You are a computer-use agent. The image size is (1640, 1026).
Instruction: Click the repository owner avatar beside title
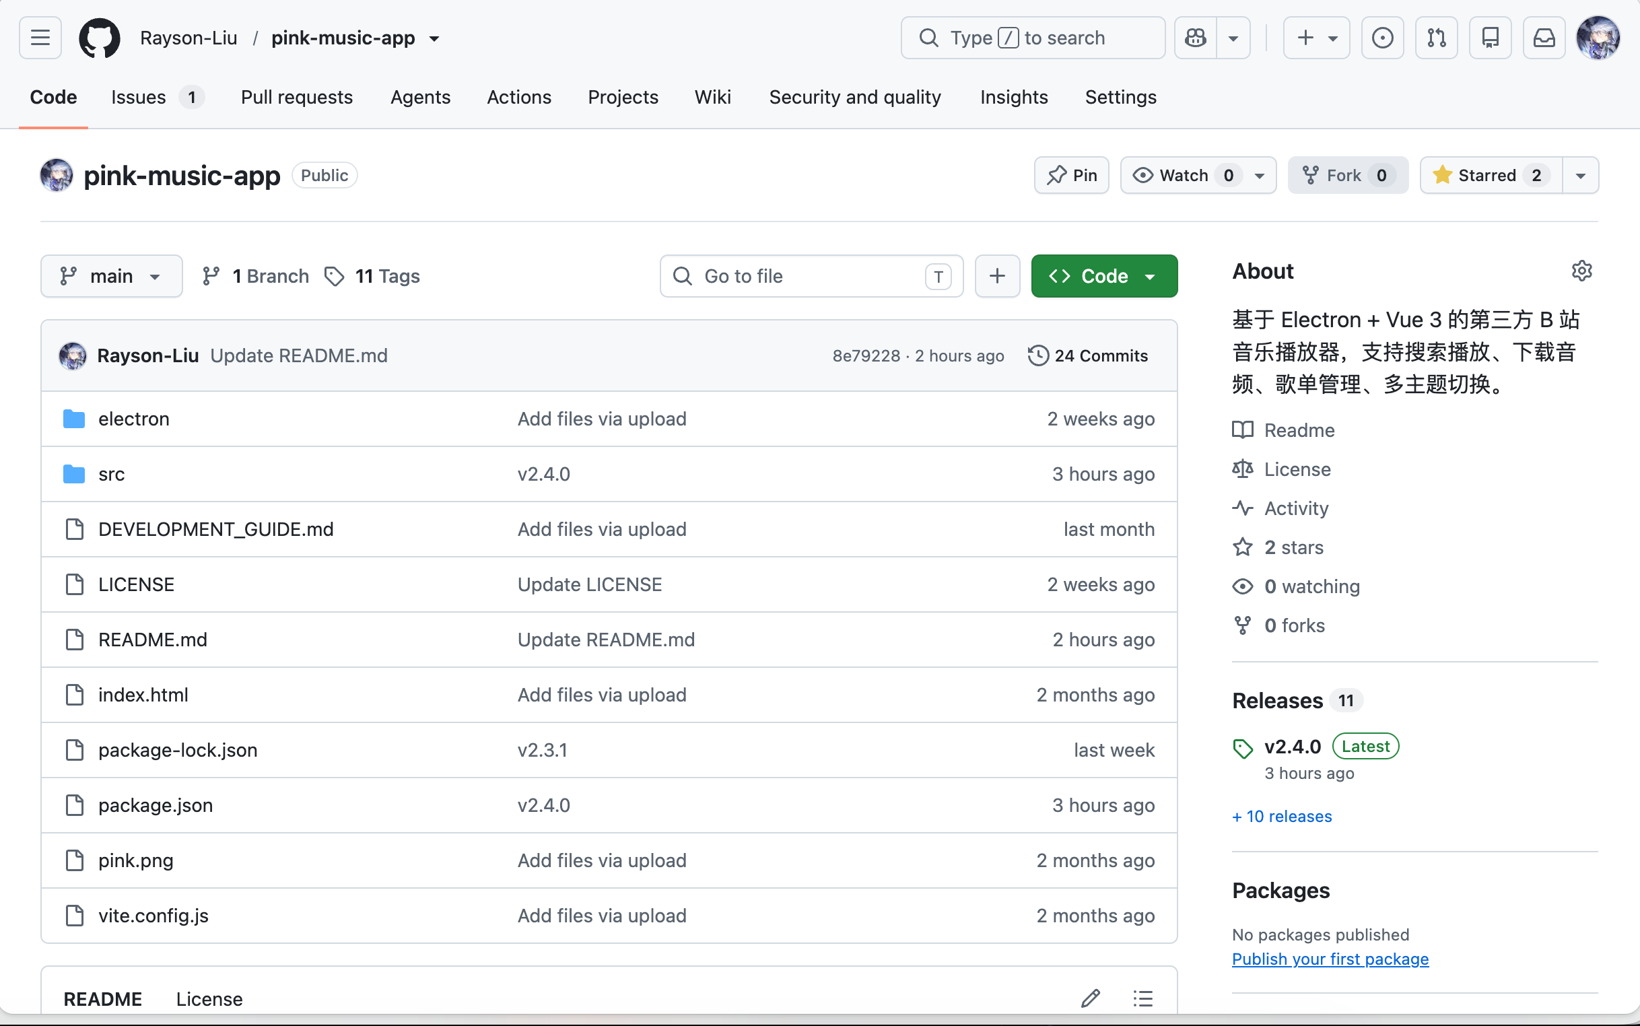point(57,175)
